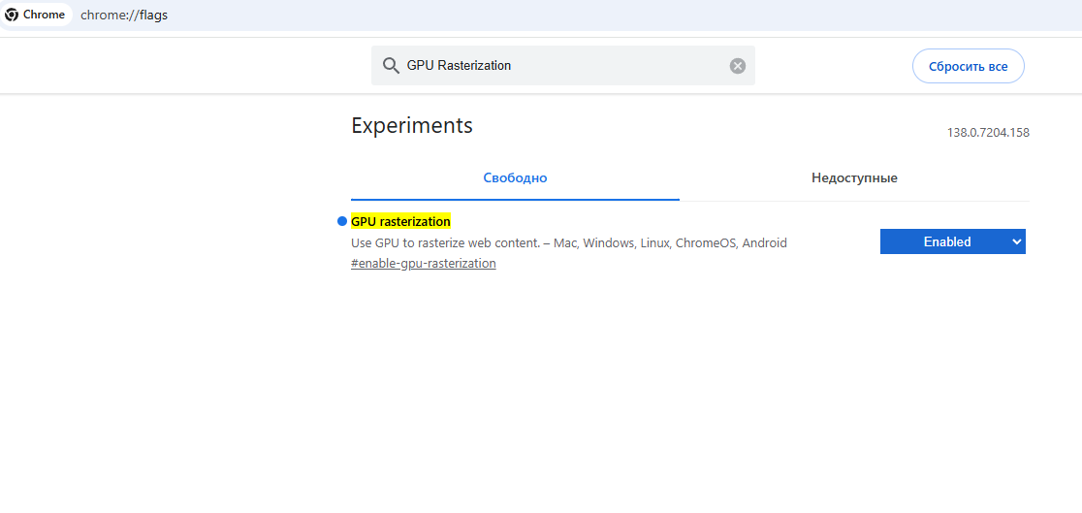Viewport: 1082px width, 513px height.
Task: Click the Сбросить все reset button
Action: (969, 66)
